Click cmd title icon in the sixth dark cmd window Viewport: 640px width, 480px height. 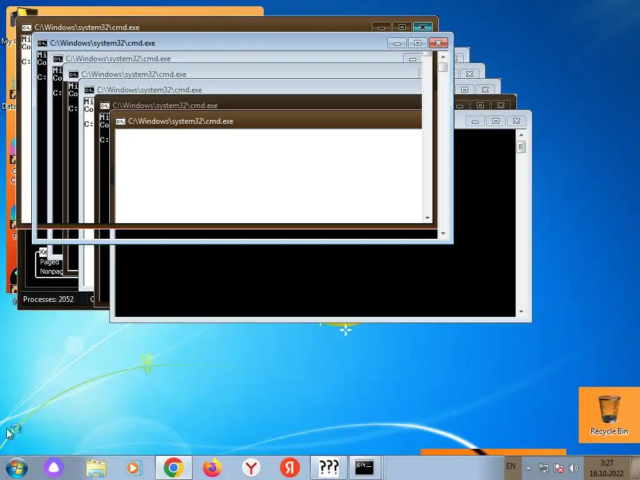105,105
